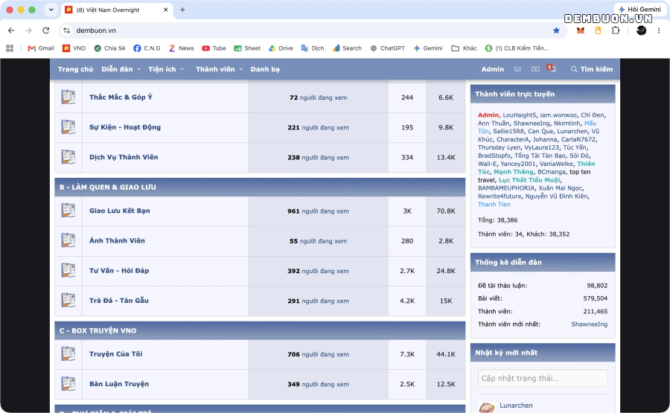Click forum icon beside Giao Lưu Kết Bạn
The width and height of the screenshot is (670, 413).
[x=68, y=211]
